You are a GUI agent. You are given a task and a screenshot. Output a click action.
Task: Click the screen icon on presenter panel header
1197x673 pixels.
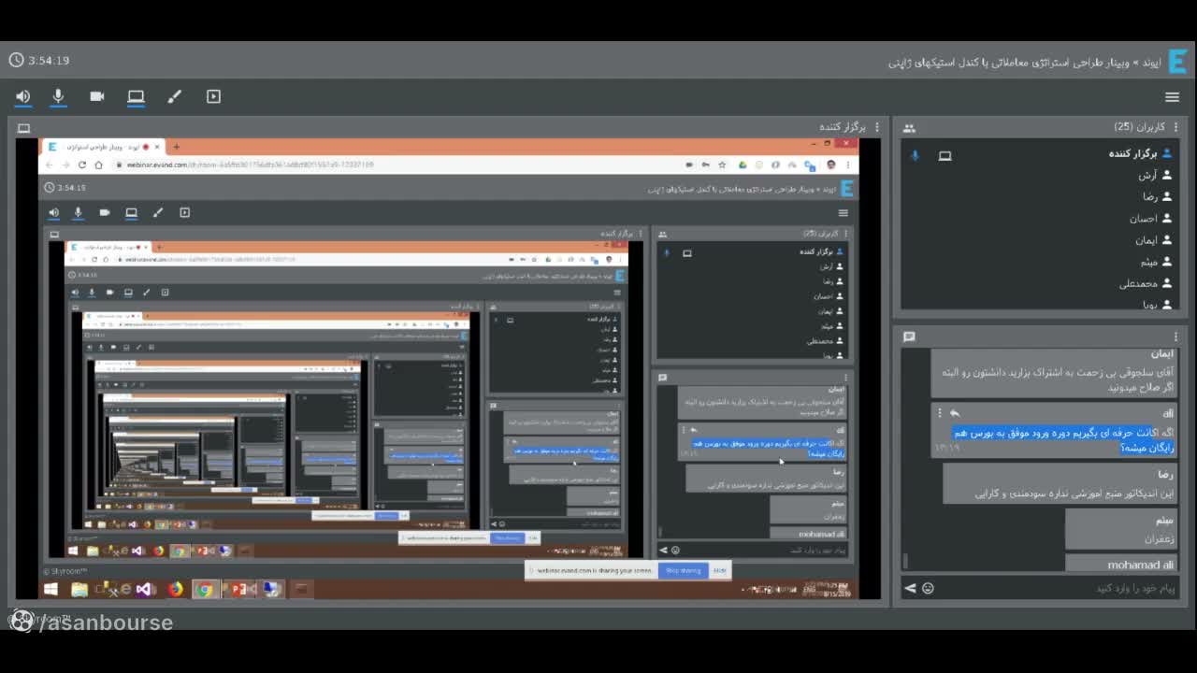24,128
